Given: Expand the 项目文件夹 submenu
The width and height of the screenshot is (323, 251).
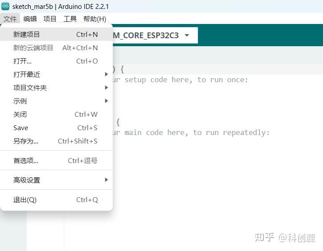Looking at the screenshot, I should click(x=30, y=88).
